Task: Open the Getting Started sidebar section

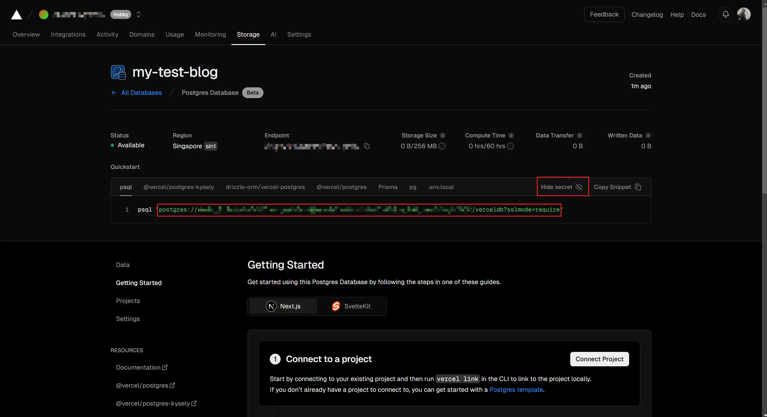Action: [139, 283]
